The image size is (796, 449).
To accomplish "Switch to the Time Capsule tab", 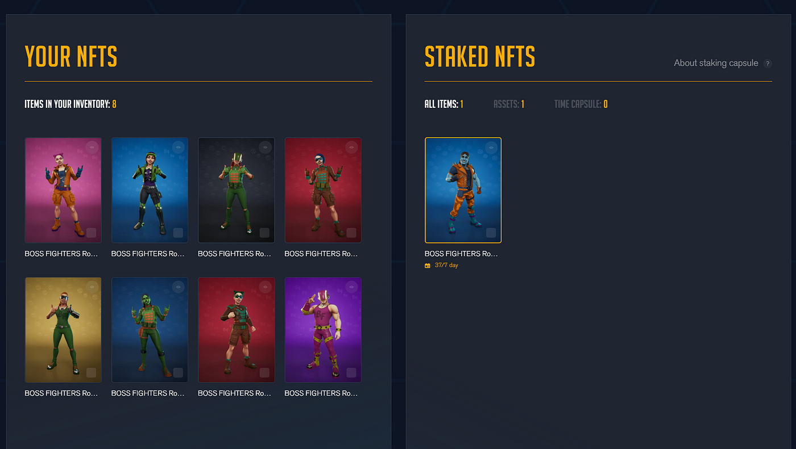I will [x=581, y=104].
